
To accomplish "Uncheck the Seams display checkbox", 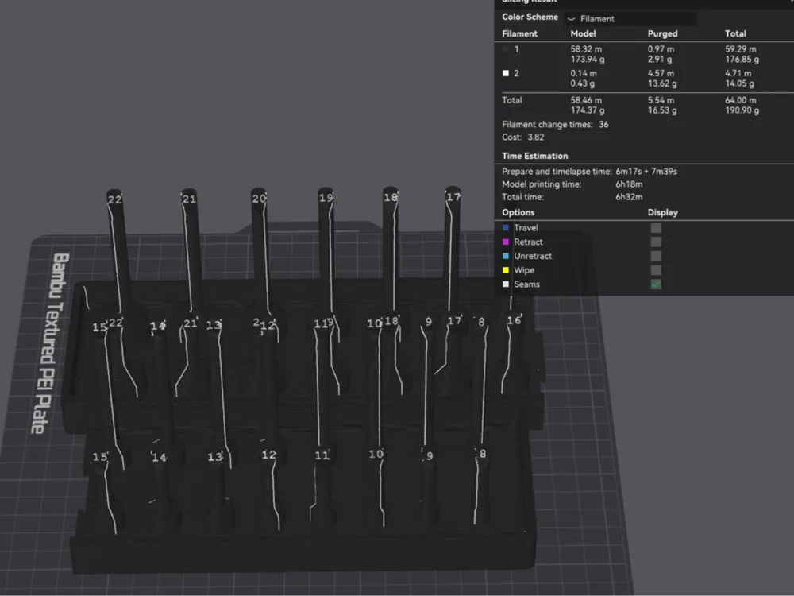I will pyautogui.click(x=656, y=284).
